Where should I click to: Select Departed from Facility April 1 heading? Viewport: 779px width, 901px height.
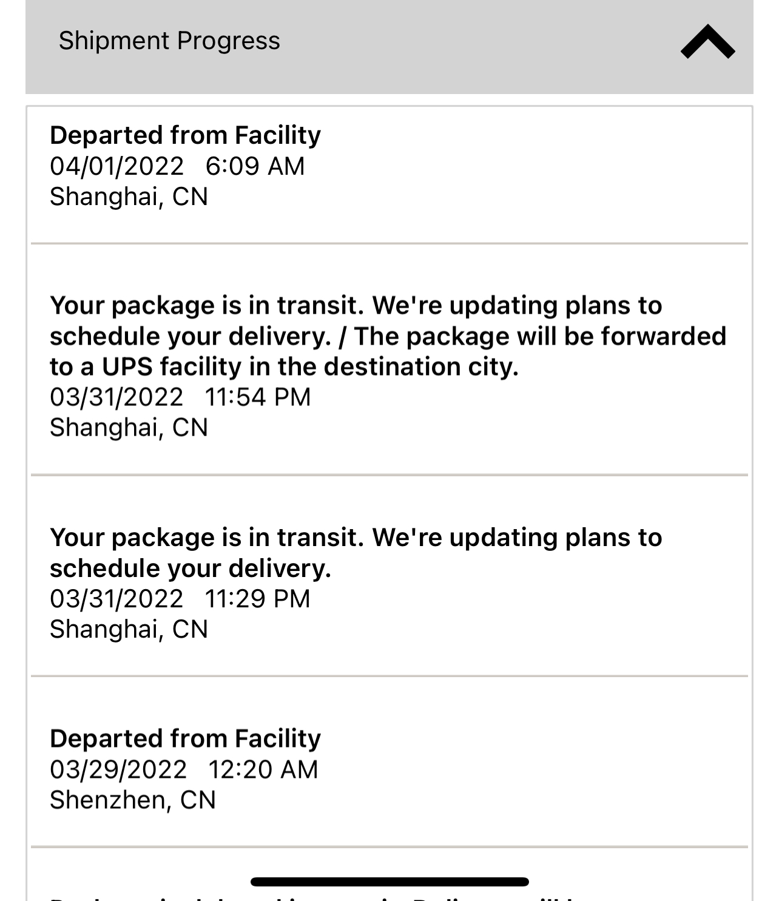pyautogui.click(x=185, y=135)
